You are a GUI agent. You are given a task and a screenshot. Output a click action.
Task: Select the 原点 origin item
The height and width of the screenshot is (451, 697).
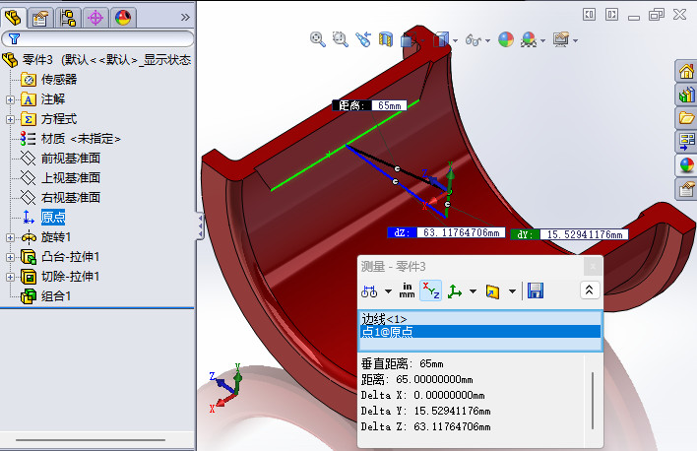click(x=43, y=217)
